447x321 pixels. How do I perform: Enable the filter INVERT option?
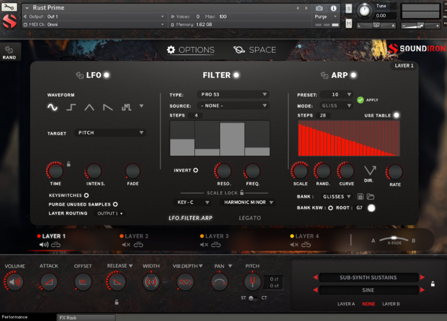pyautogui.click(x=195, y=170)
